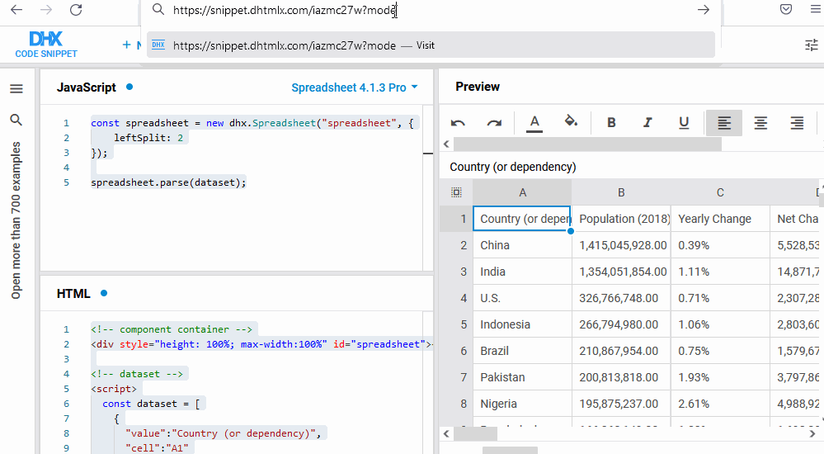This screenshot has height=454, width=824.
Task: Select the Pakistan cell
Action: (x=522, y=377)
